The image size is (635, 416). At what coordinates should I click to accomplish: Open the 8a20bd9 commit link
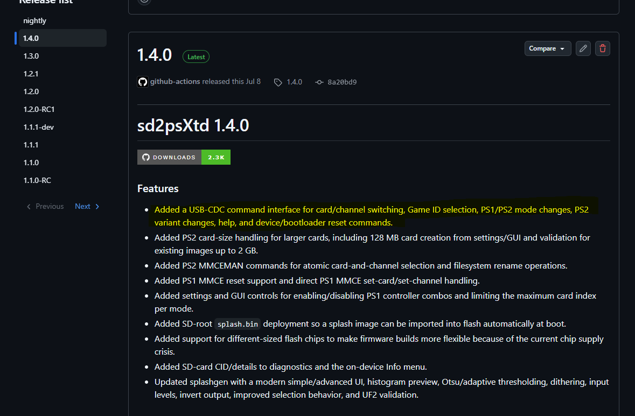click(342, 82)
